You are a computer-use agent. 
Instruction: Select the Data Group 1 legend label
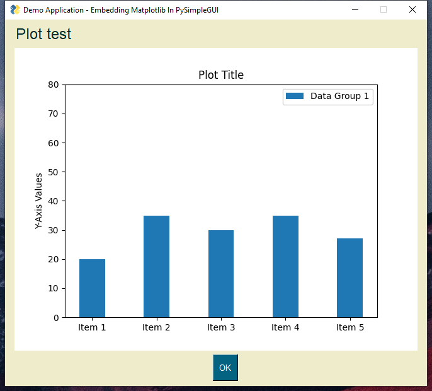click(x=339, y=96)
